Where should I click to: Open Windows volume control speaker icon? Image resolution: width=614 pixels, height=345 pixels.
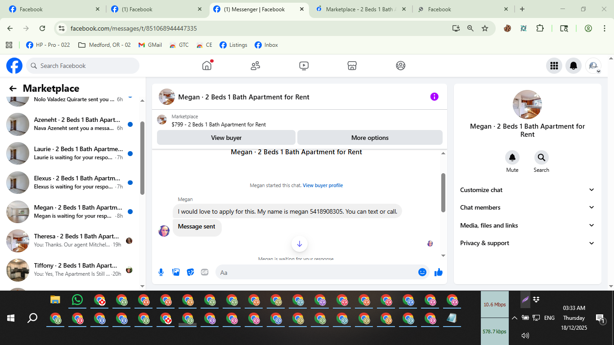[525, 335]
